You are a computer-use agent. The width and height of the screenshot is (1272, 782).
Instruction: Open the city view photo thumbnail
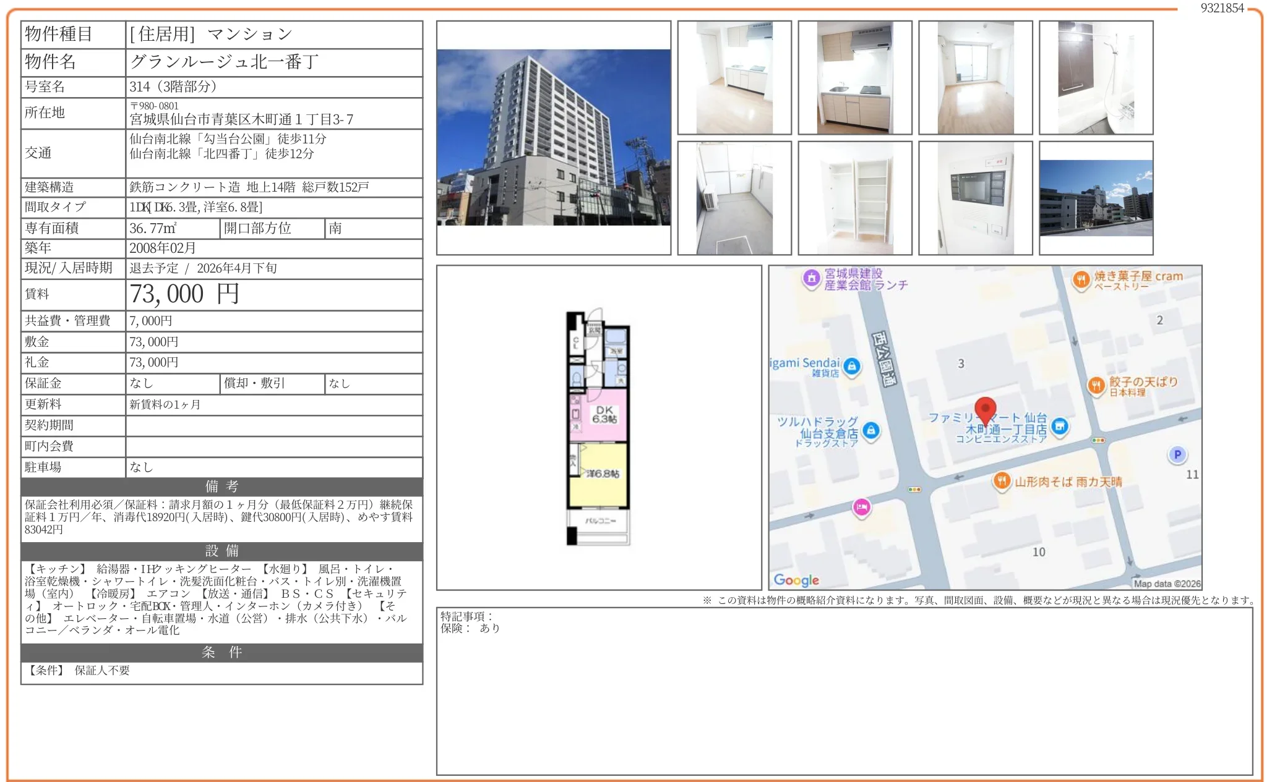(1096, 198)
